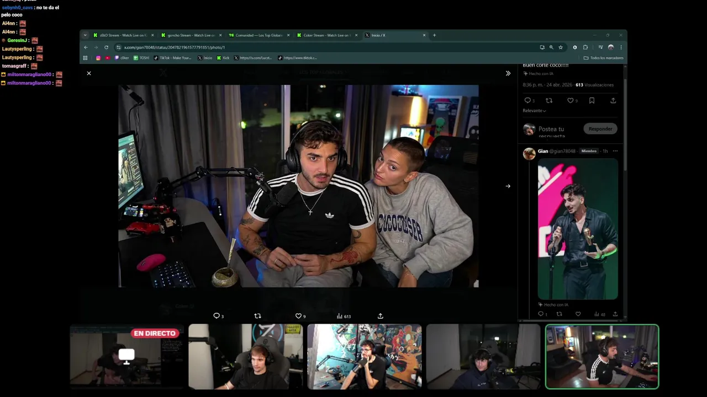
Task: Open the extensions puzzle icon
Action: pyautogui.click(x=585, y=47)
